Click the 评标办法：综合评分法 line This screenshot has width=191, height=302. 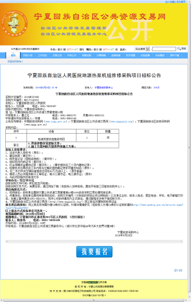(20, 180)
